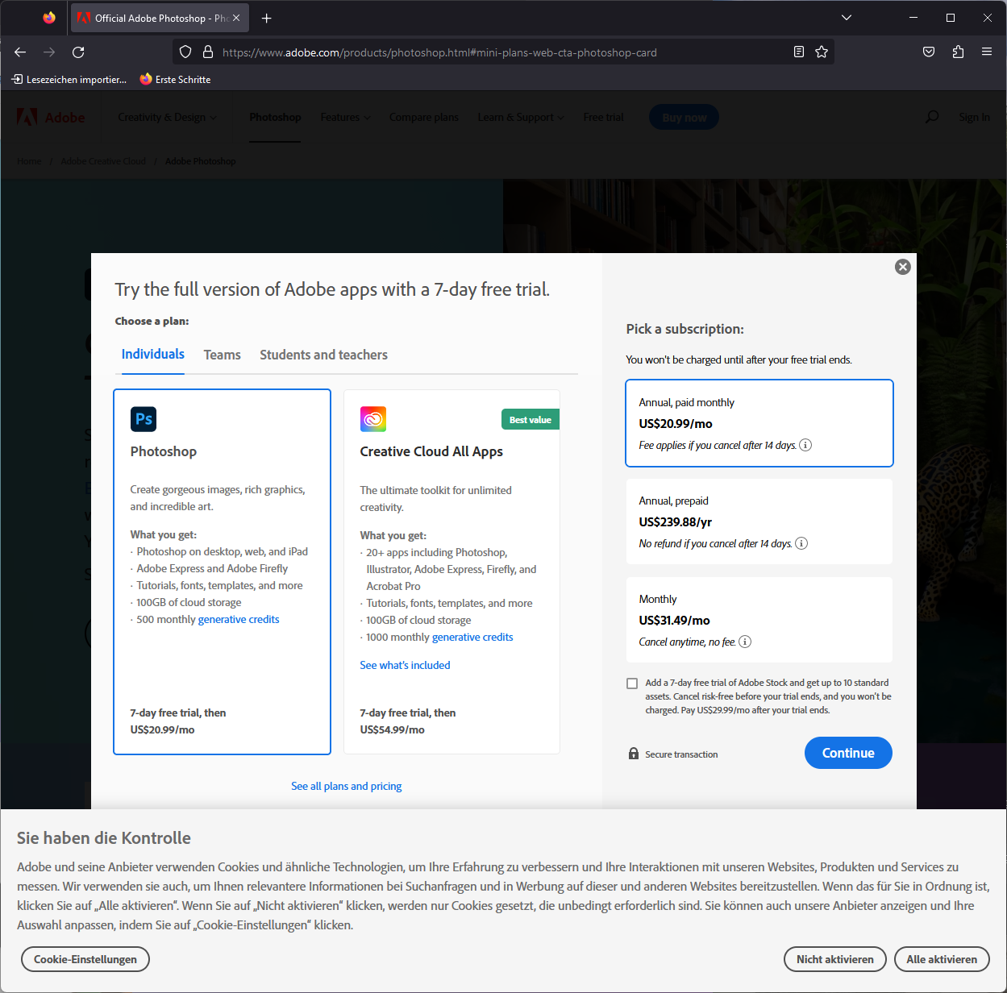
Task: Open See all plans and pricing link
Action: coord(346,786)
